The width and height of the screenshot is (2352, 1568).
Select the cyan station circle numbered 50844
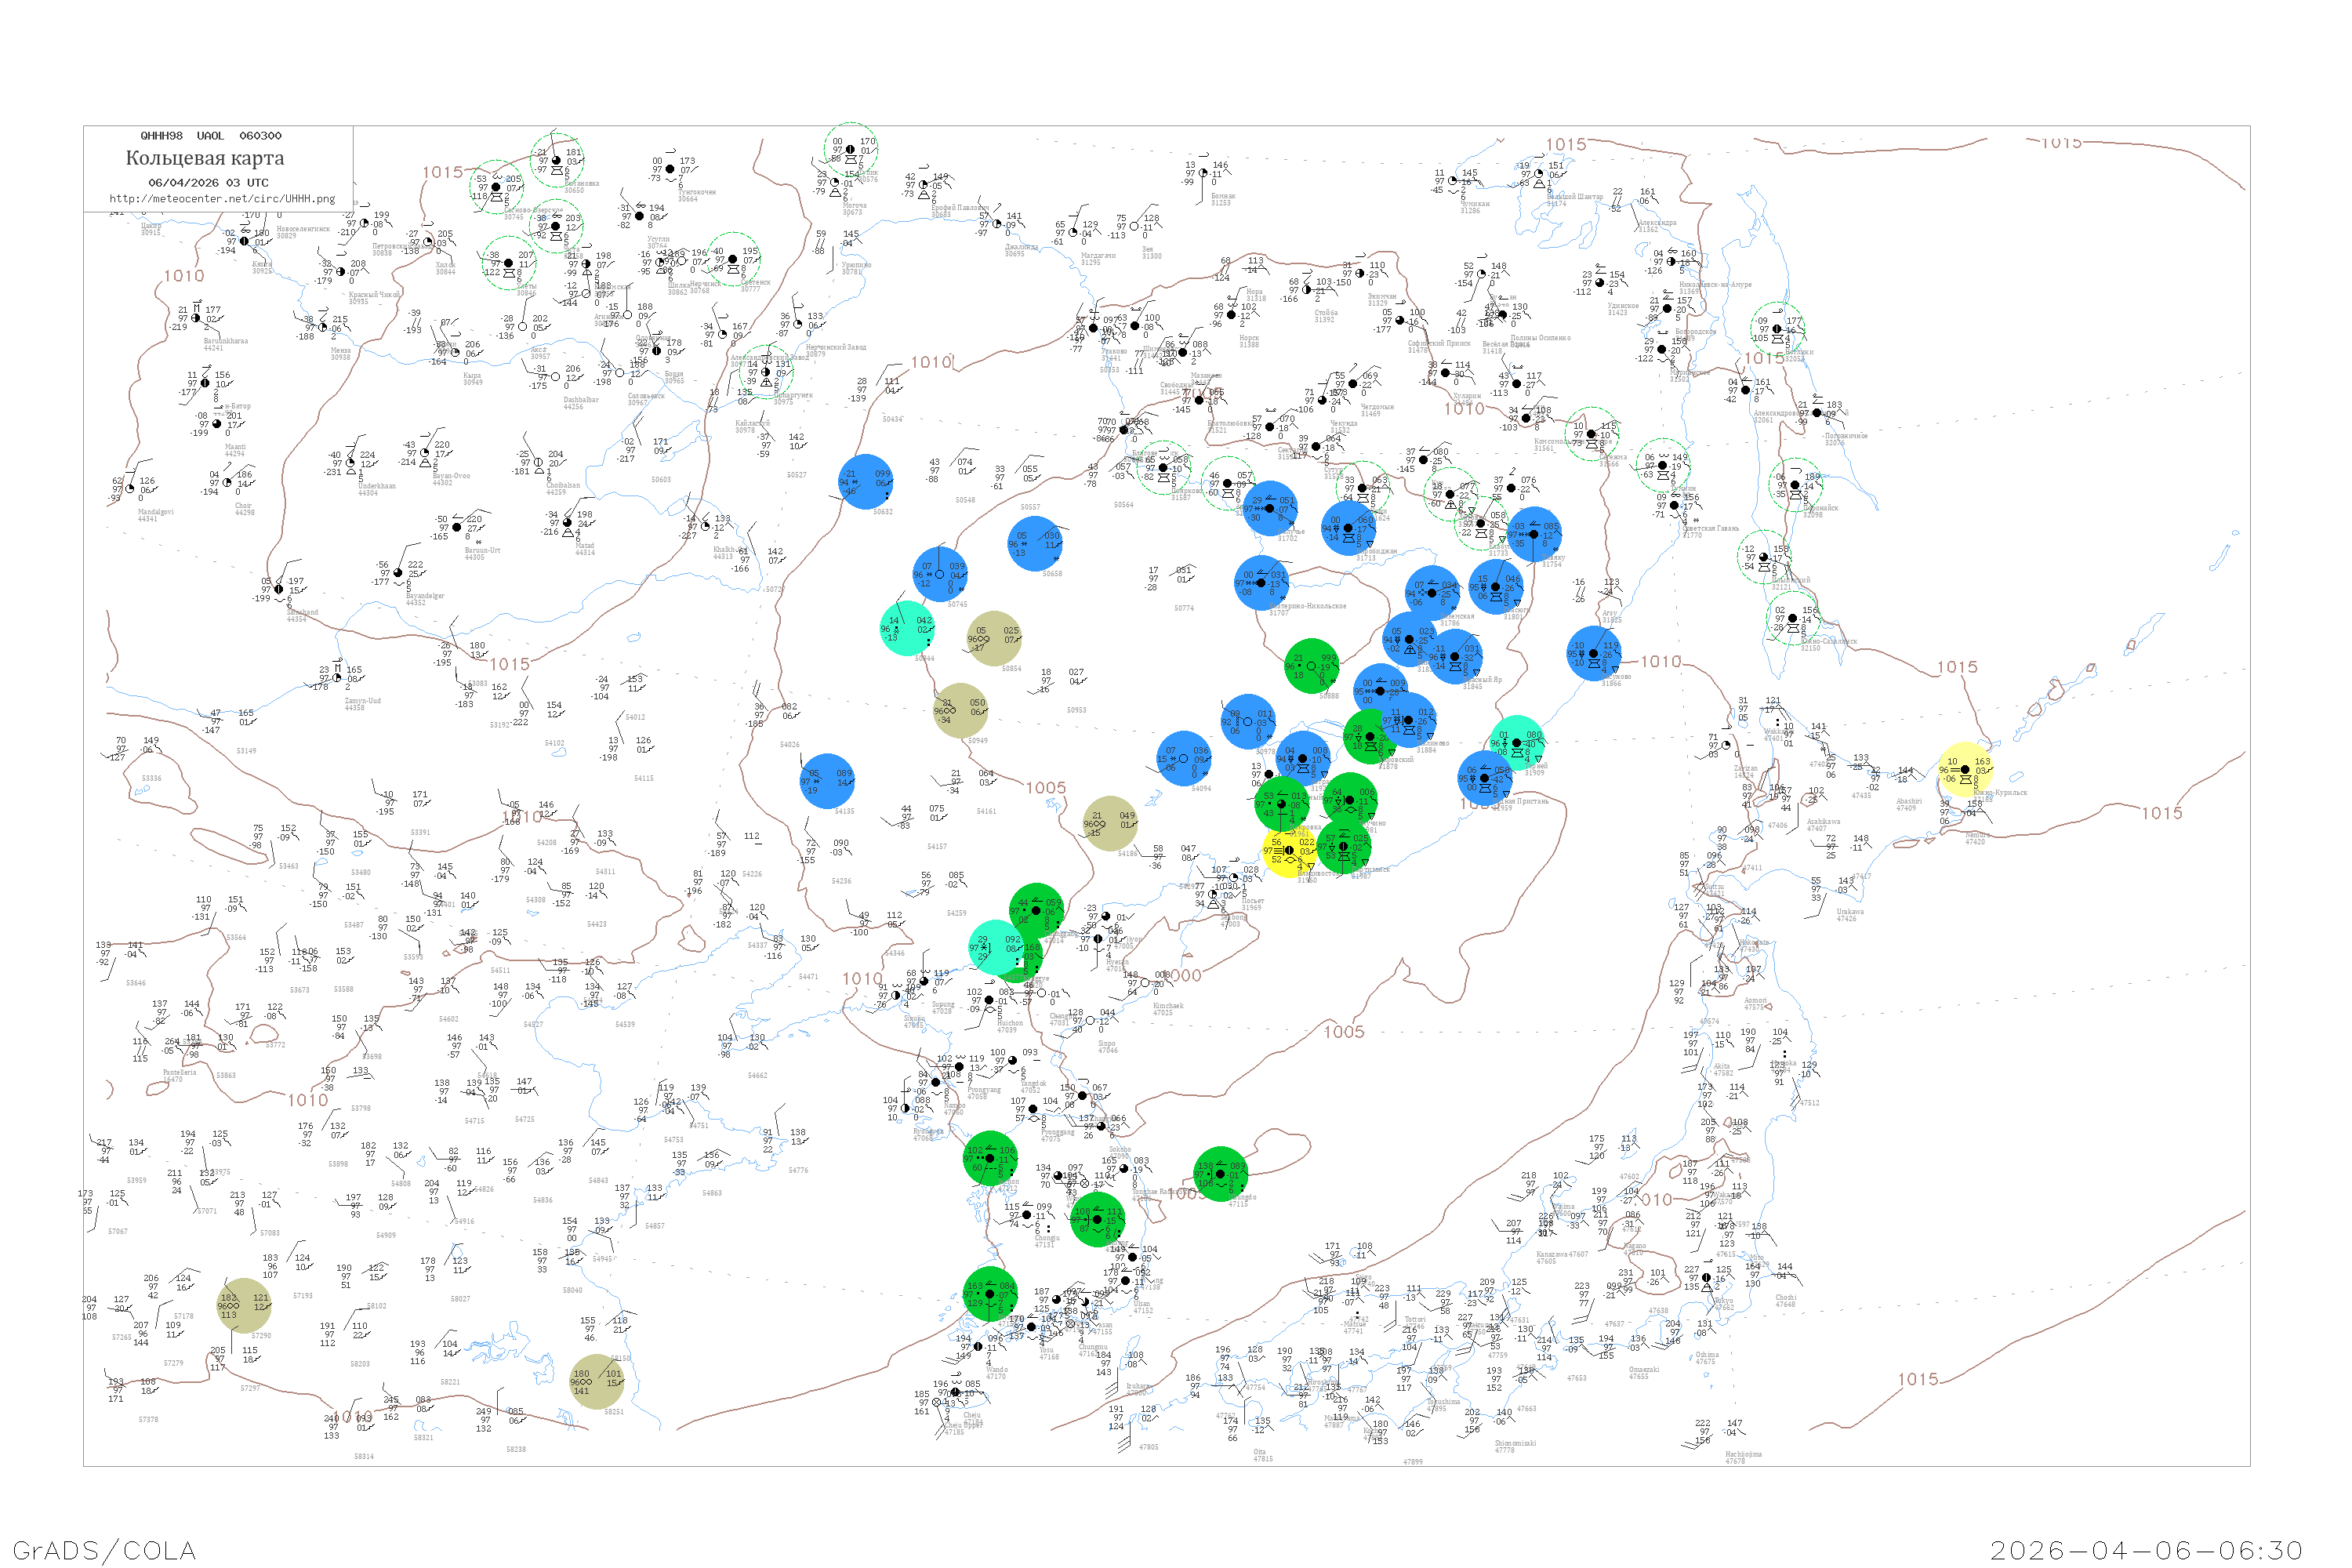pos(907,629)
